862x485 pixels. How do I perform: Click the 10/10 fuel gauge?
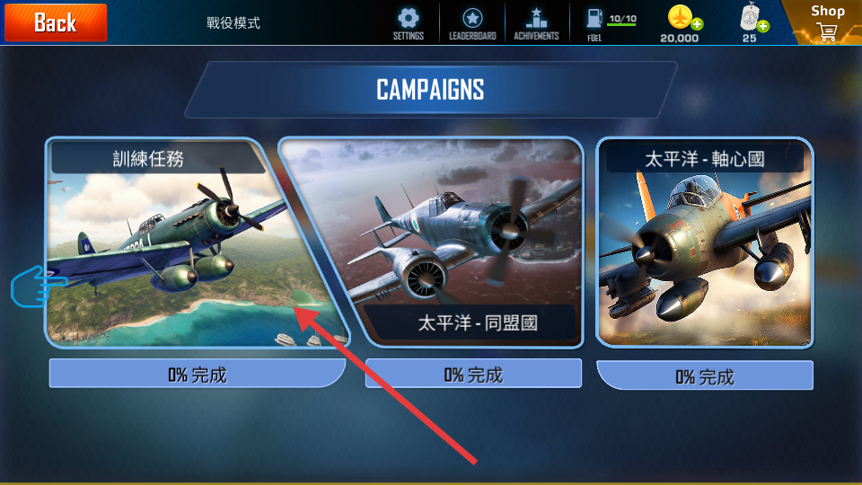[x=622, y=20]
